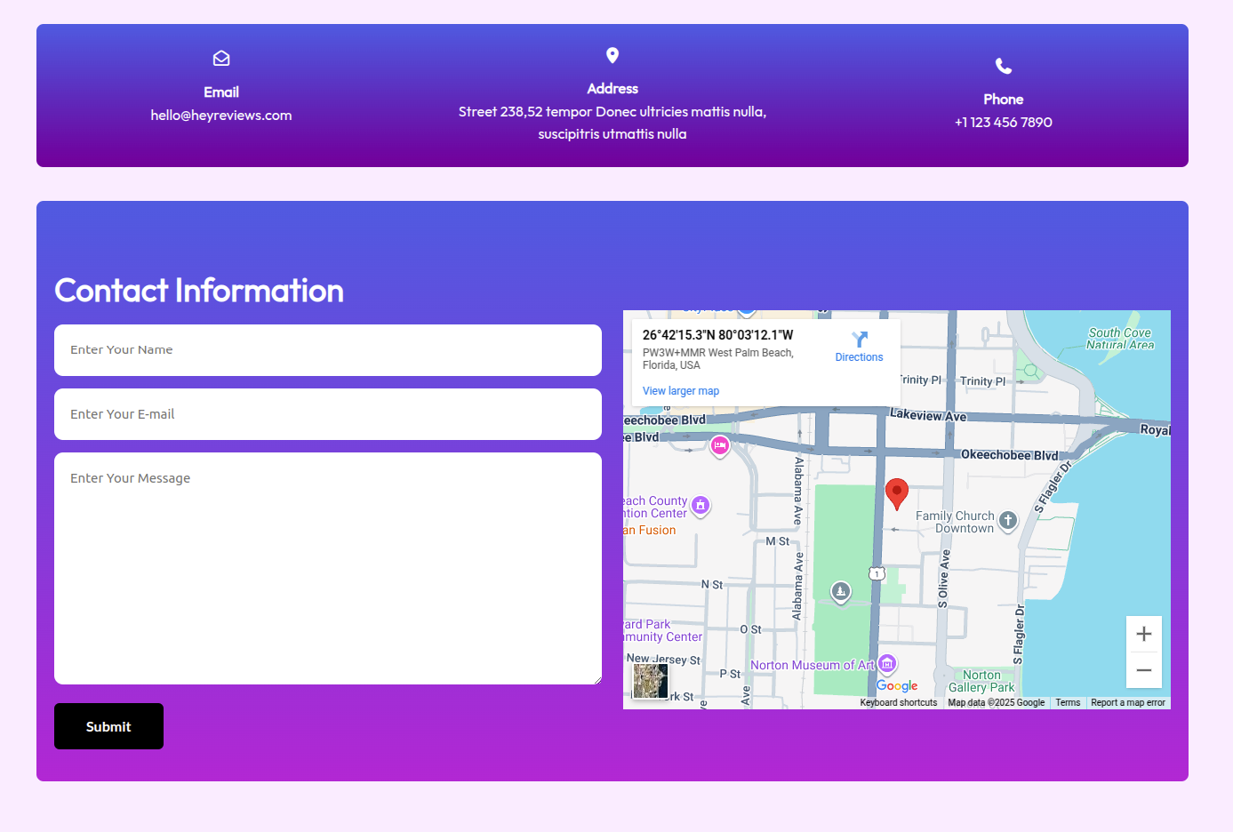Open the View larger map link

681,391
